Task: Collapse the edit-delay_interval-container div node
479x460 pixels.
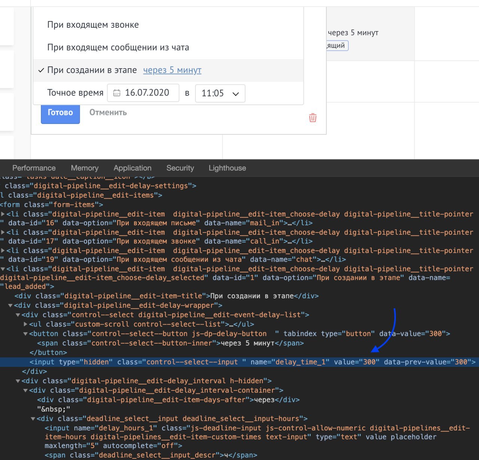Action: (25, 390)
